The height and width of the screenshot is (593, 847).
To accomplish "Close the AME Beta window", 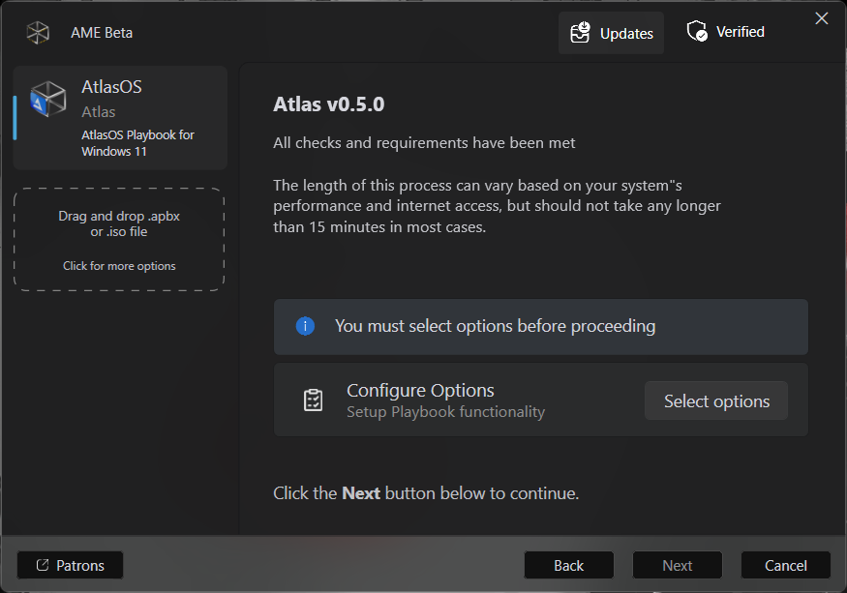I will coord(822,18).
